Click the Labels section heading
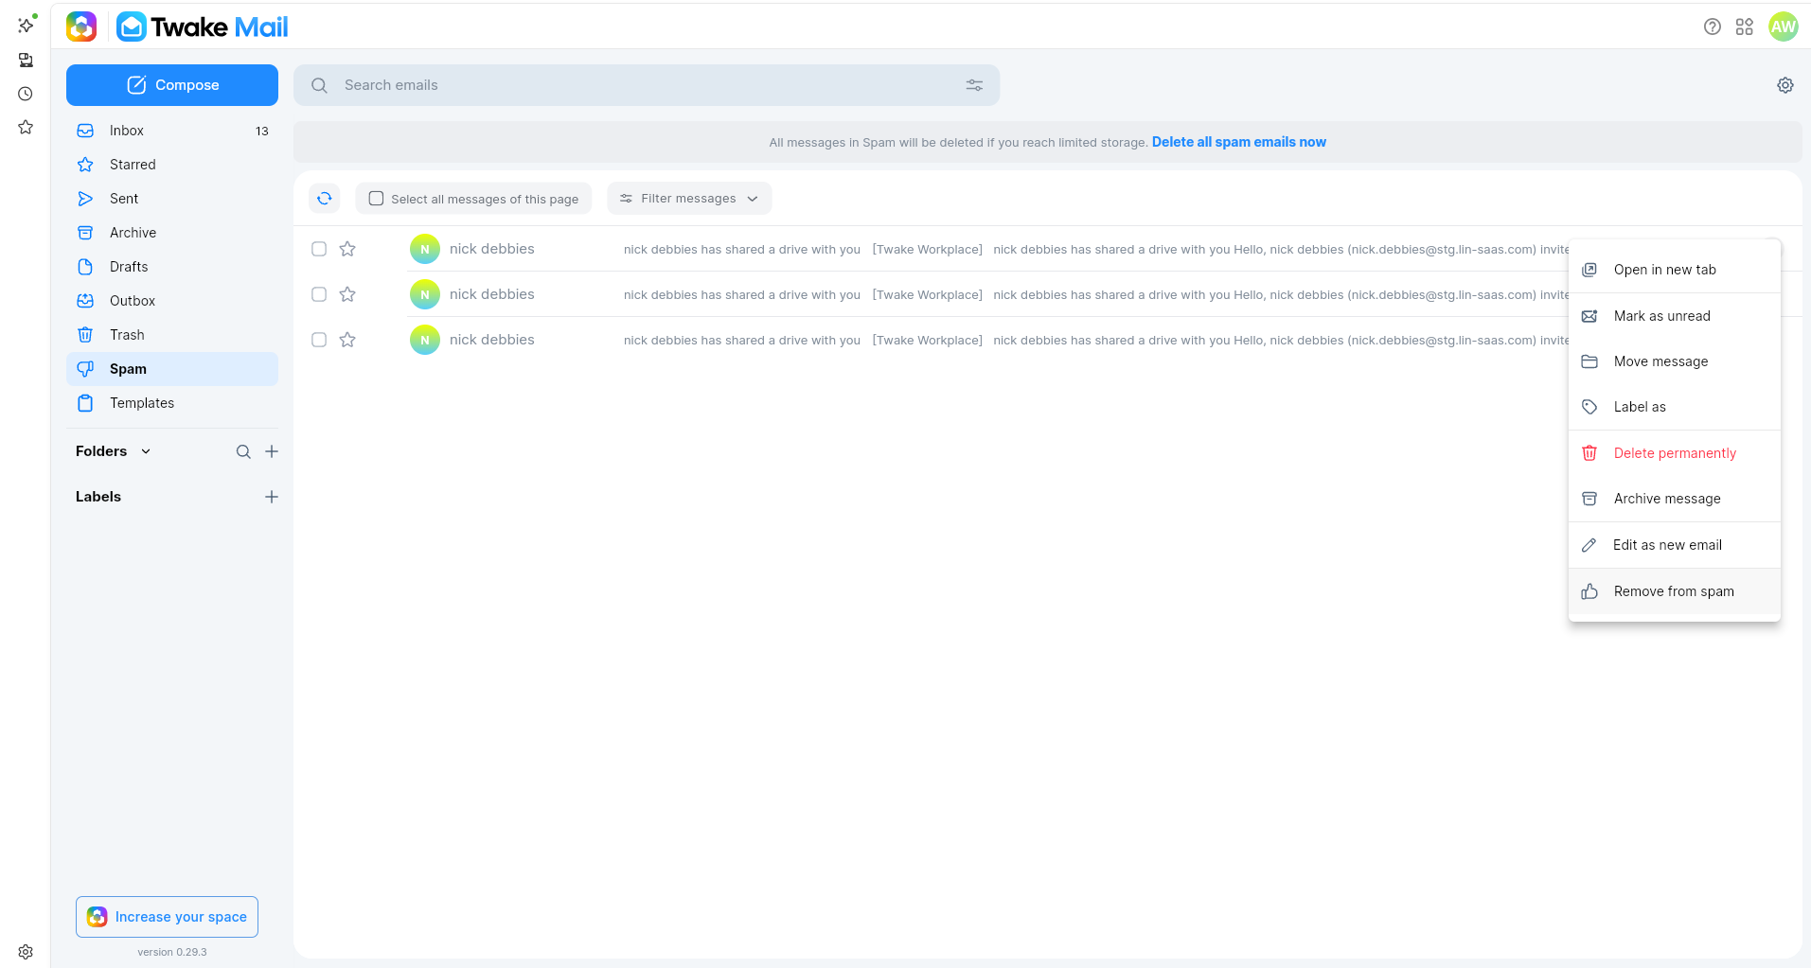 98,497
